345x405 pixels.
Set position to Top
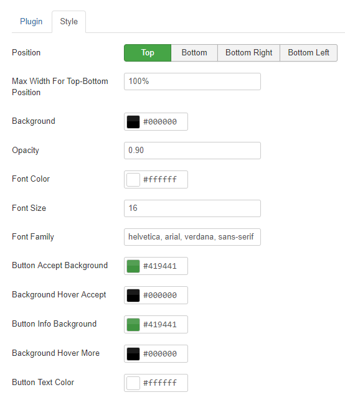pos(148,53)
